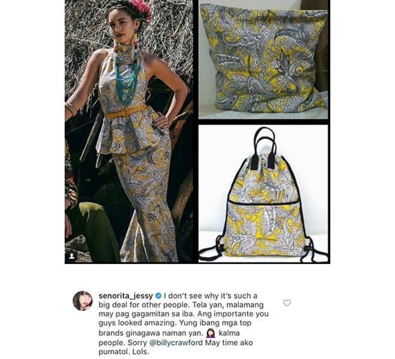Select the drawstring backpack photo
This screenshot has width=395, height=359.
(263, 193)
